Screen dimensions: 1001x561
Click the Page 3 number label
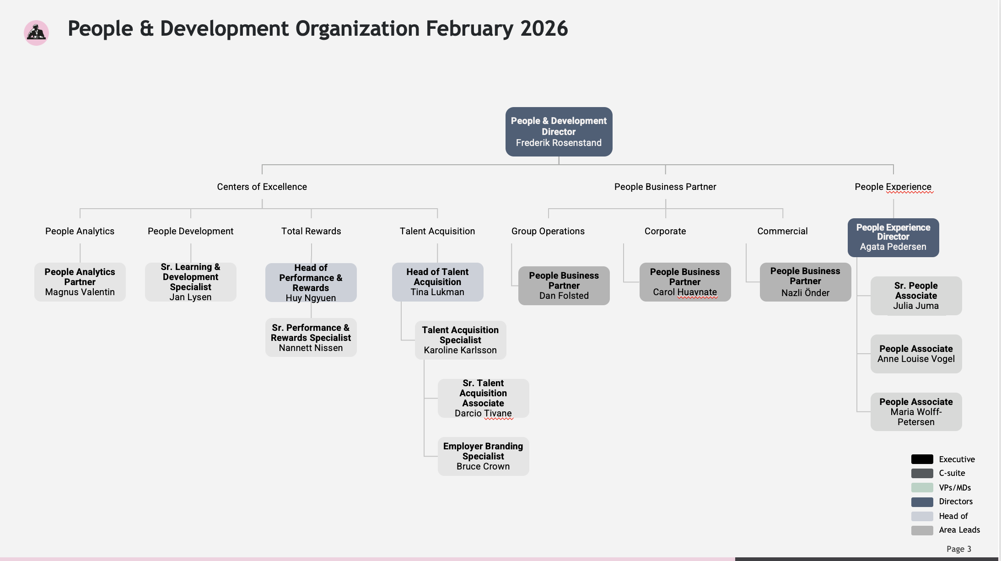(958, 549)
